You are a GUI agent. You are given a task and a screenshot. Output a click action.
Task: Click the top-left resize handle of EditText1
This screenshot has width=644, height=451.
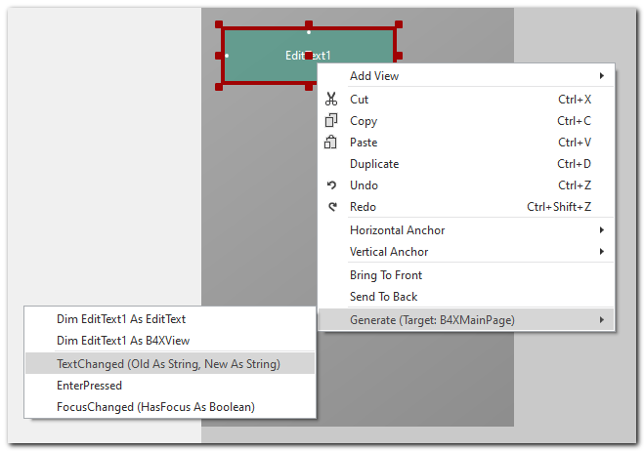coord(221,26)
